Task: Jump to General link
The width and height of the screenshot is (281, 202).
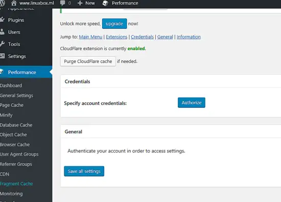Action: [165, 37]
